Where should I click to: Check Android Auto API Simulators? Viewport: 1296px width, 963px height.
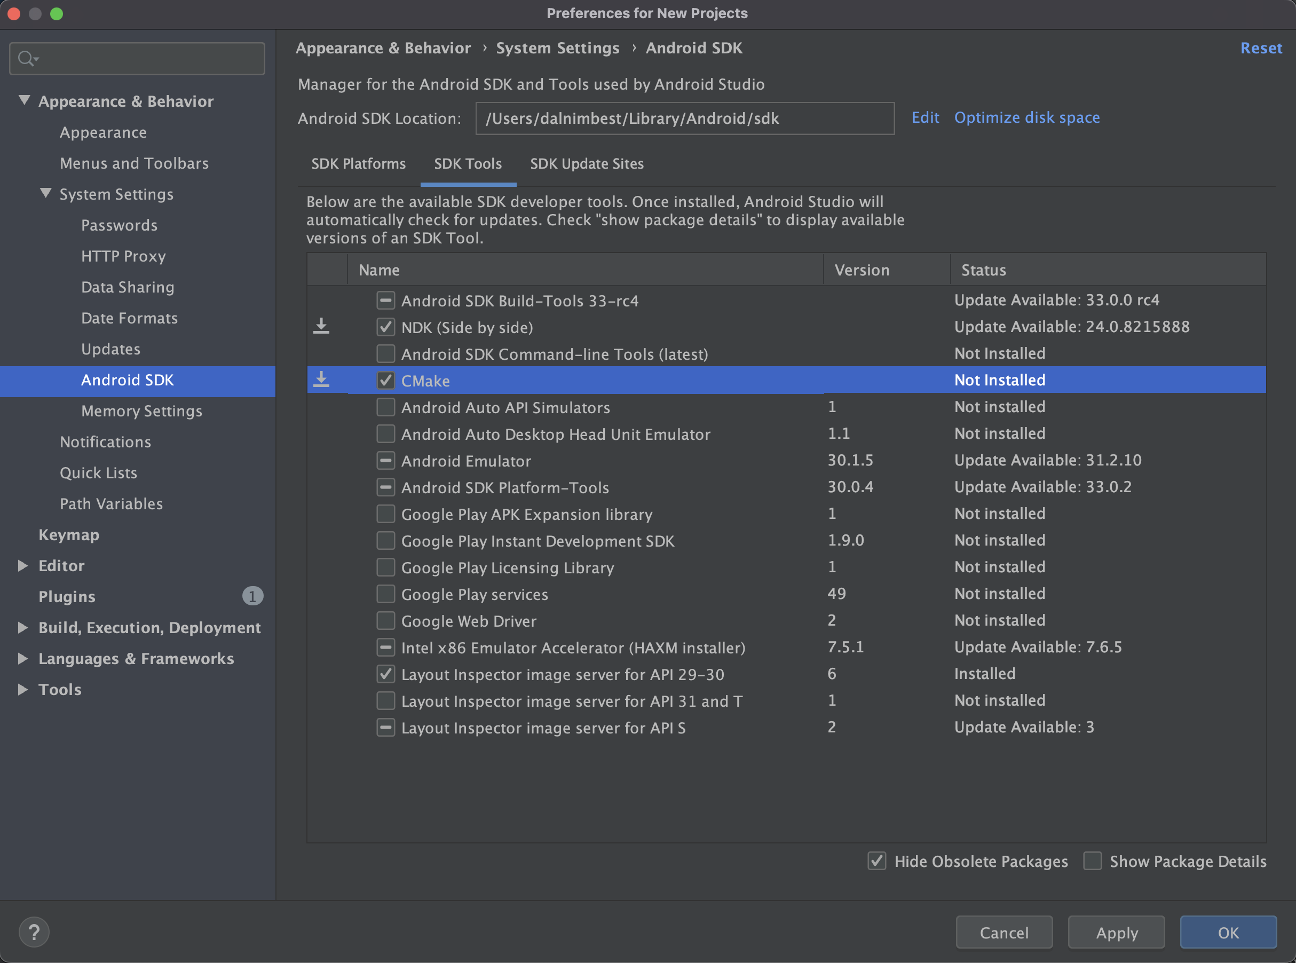pyautogui.click(x=386, y=407)
